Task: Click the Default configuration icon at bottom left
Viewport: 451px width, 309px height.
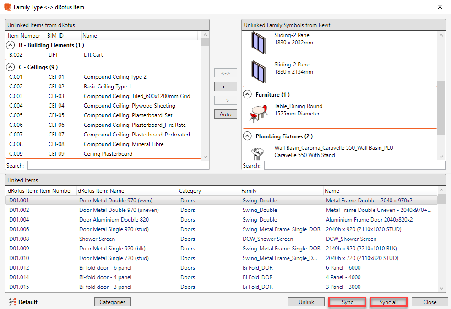Action: pyautogui.click(x=12, y=302)
